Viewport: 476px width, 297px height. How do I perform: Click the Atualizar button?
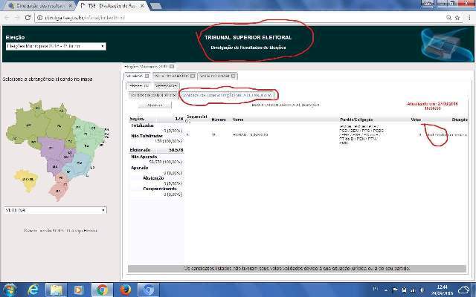155,105
